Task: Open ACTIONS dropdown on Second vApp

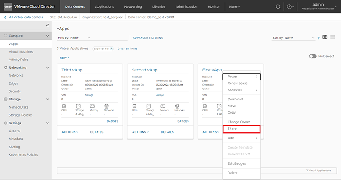Action: 140,132
